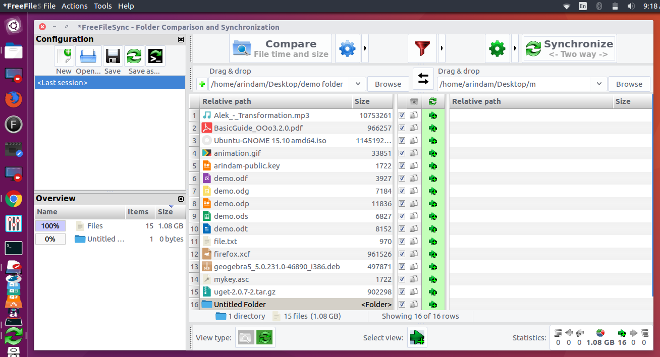Uncheck the Untitled Folder row checkbox
This screenshot has height=357, width=660.
pos(402,305)
